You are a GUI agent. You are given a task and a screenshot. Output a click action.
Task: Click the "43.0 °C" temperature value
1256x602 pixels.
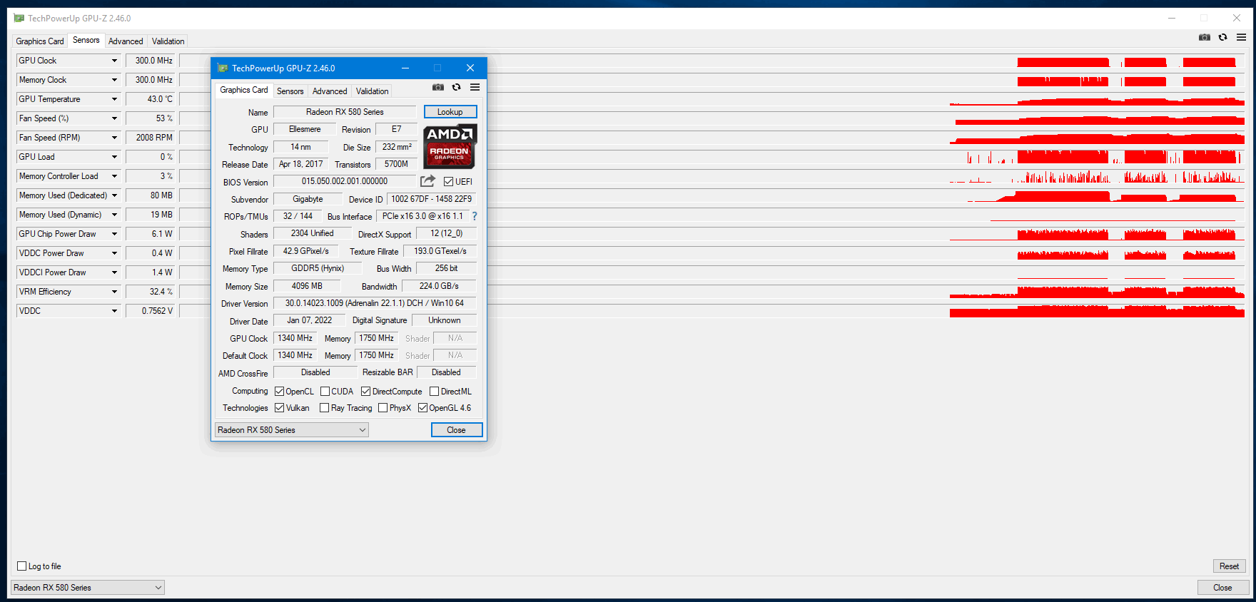click(151, 99)
